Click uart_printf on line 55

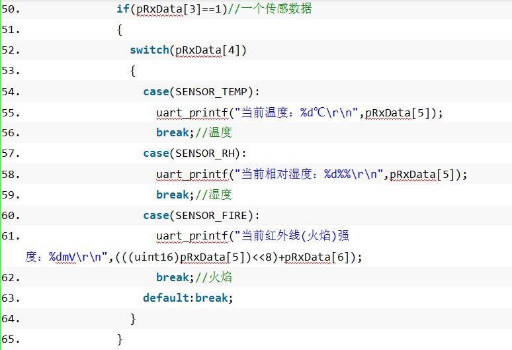click(x=192, y=113)
